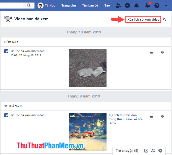Open quick help question mark

click(157, 6)
